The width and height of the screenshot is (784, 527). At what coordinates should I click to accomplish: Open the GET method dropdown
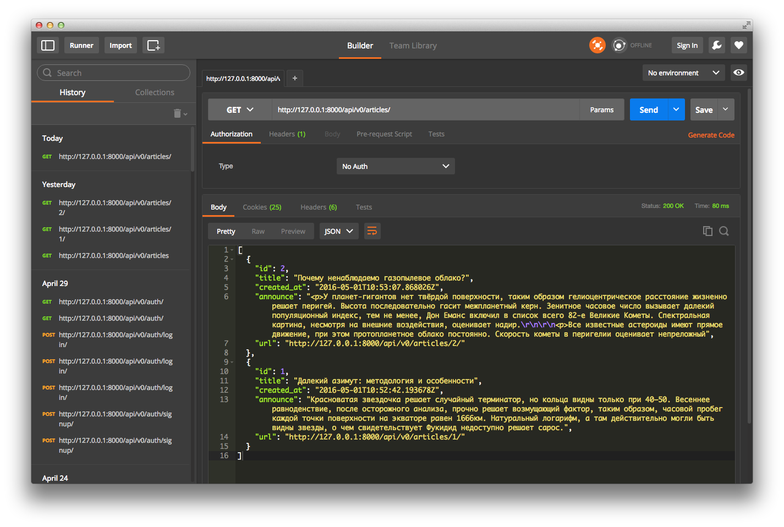(x=239, y=110)
